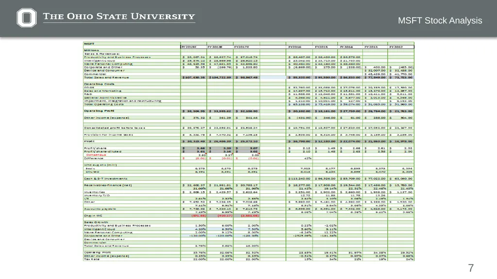Select the FY2018E column header
The height and width of the screenshot is (279, 497).
(x=220, y=47)
